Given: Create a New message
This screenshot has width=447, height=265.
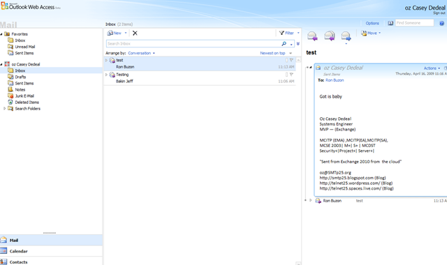Looking at the screenshot, I should click(115, 33).
